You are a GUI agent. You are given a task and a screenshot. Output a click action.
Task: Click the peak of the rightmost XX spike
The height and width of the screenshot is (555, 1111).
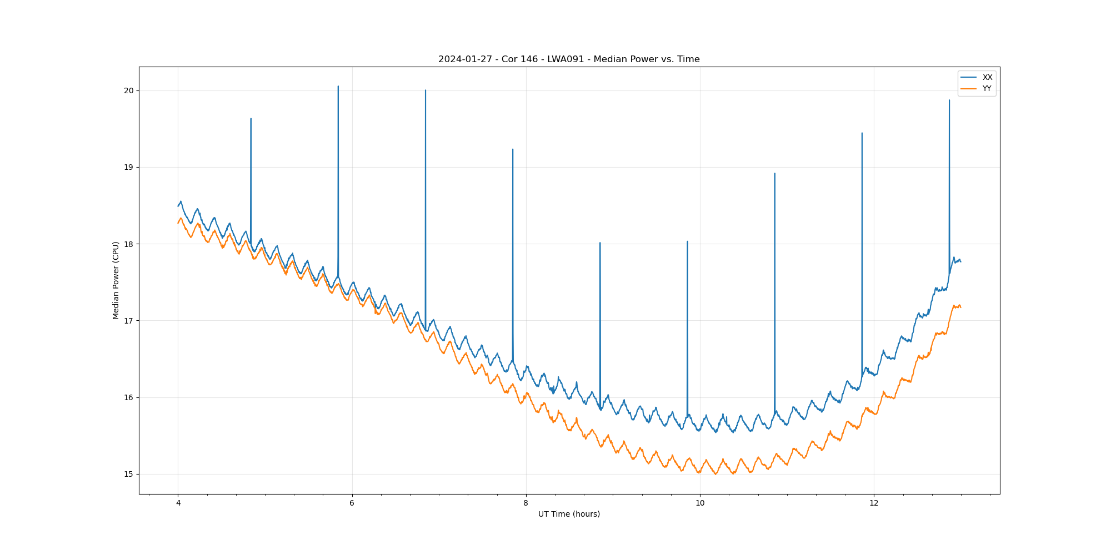click(949, 100)
